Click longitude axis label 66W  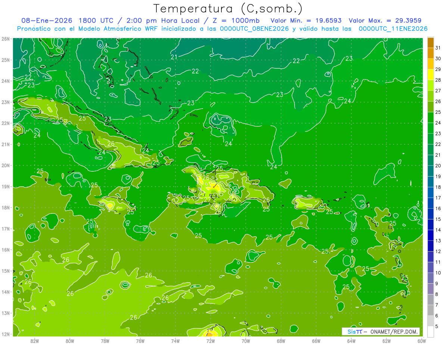(x=316, y=341)
